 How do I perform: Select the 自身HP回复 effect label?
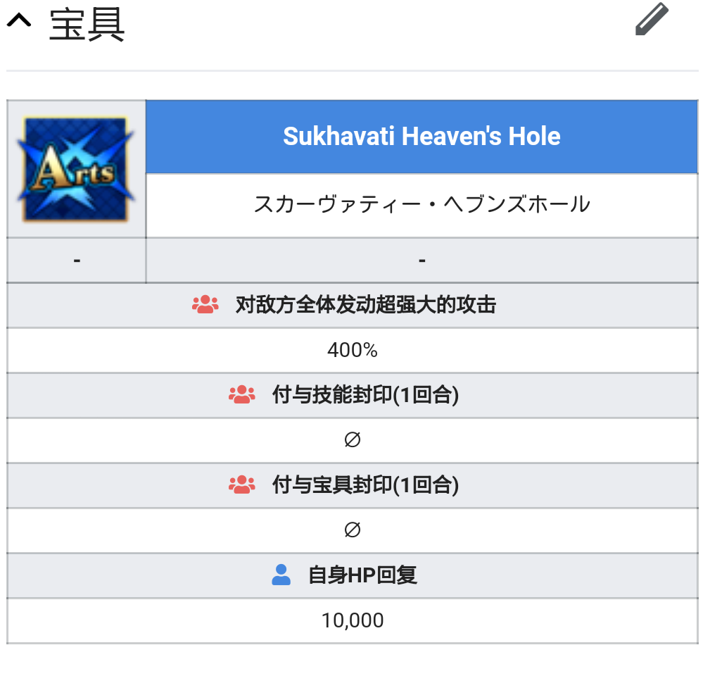tap(362, 575)
